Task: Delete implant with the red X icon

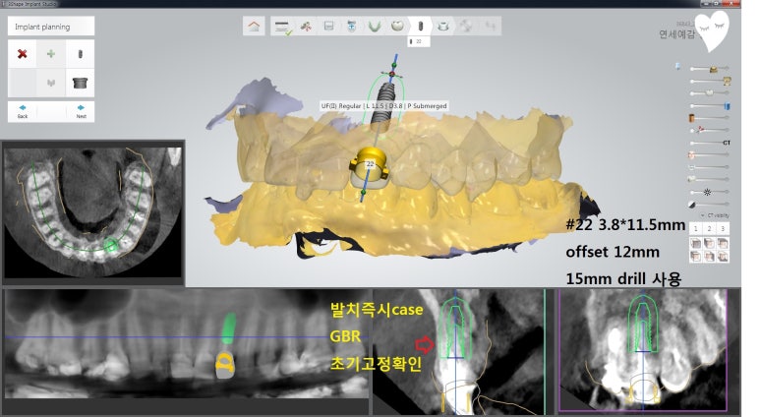Action: (x=21, y=54)
